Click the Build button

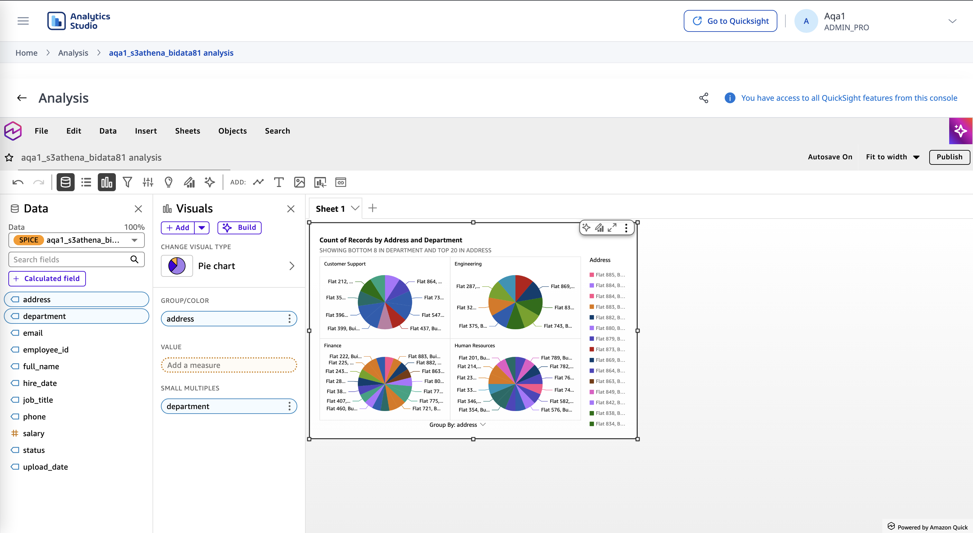(239, 228)
